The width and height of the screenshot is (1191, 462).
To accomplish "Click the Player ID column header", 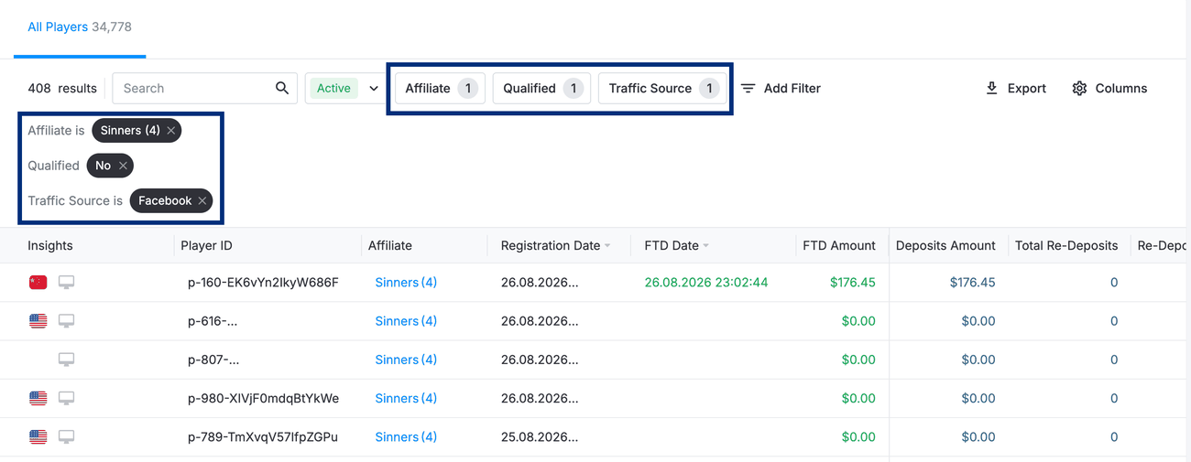I will click(206, 245).
